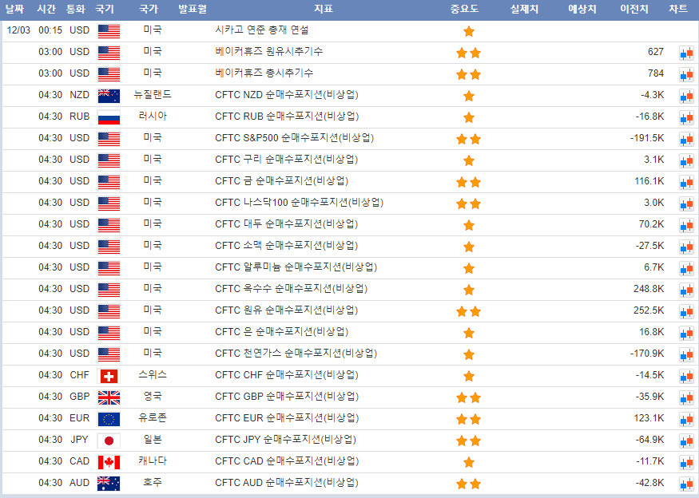
Task: Click chart icon for CFTC NZD row
Action: pos(686,96)
